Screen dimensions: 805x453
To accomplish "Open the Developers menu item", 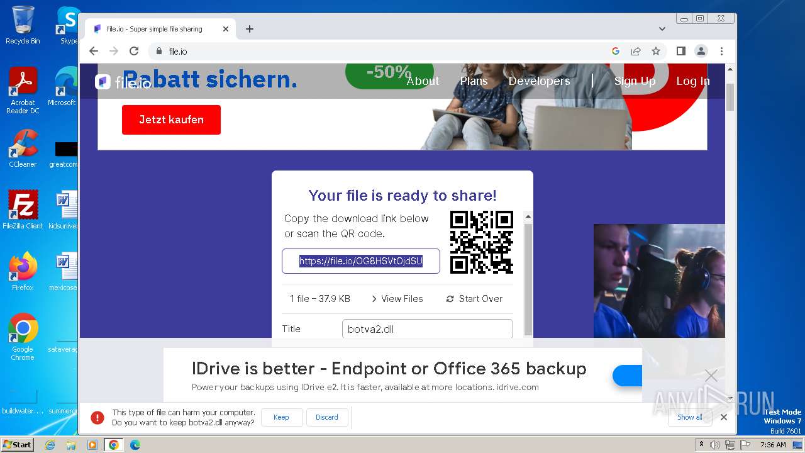I will (539, 81).
